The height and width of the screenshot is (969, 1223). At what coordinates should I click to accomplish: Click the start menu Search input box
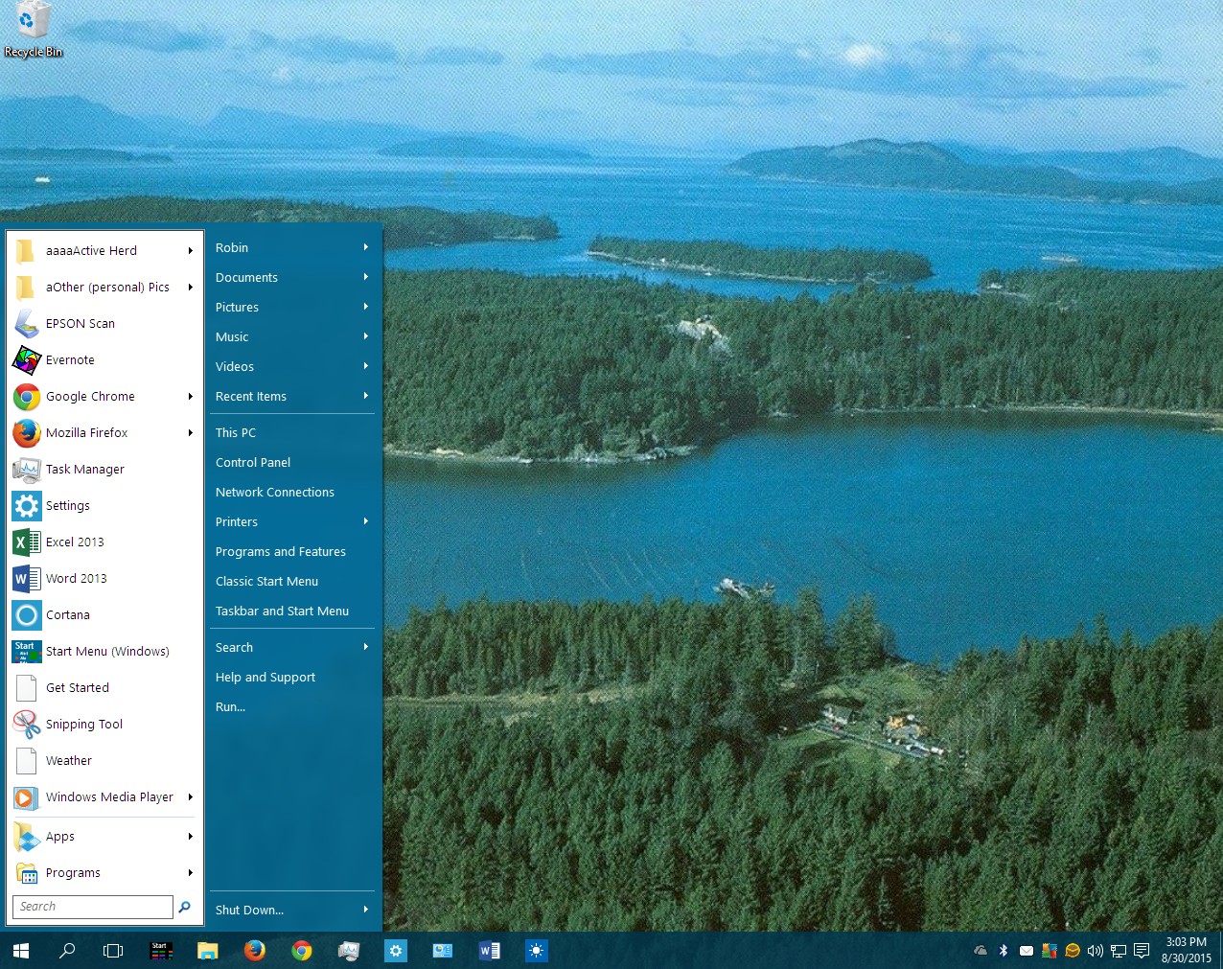pos(93,907)
